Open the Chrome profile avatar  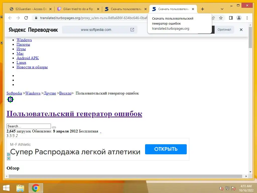click(239, 18)
